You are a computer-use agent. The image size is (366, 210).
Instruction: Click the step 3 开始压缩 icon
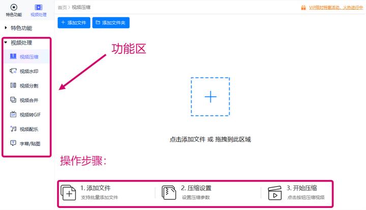(274, 193)
